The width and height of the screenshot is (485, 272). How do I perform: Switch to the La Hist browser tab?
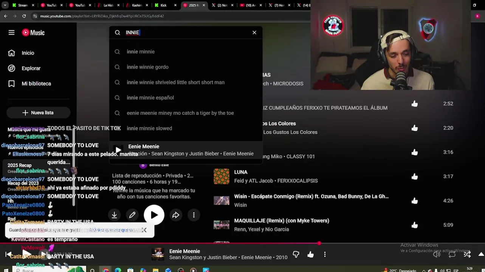coord(108,5)
